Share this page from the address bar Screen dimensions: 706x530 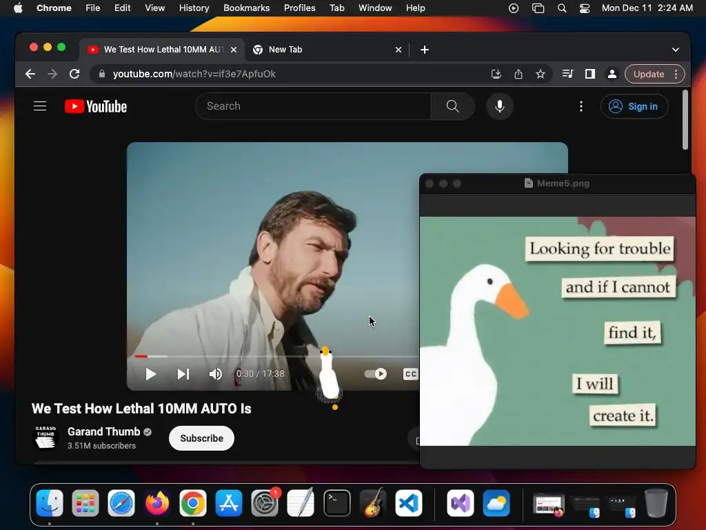518,74
